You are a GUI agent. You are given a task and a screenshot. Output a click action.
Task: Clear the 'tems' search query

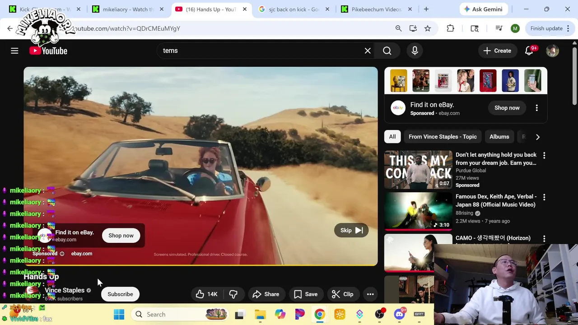[x=368, y=51]
